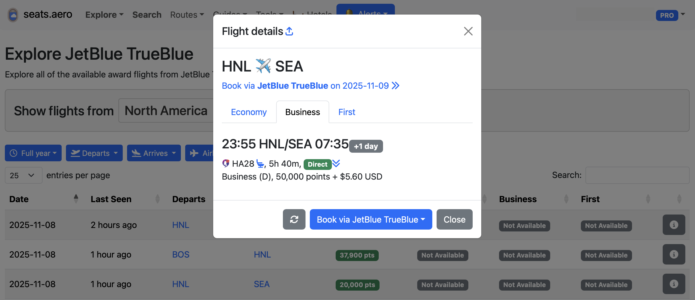
Task: Click the Hawaiian Airlines logo beside HA28
Action: tap(226, 163)
